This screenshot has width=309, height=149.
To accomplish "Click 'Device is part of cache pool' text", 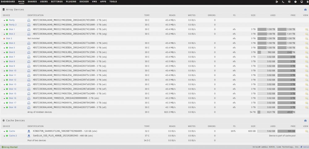I will click(x=282, y=136).
